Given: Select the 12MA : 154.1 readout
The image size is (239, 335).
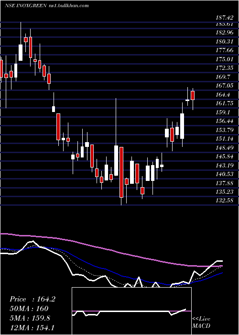Looking at the screenshot, I should pos(33,327).
